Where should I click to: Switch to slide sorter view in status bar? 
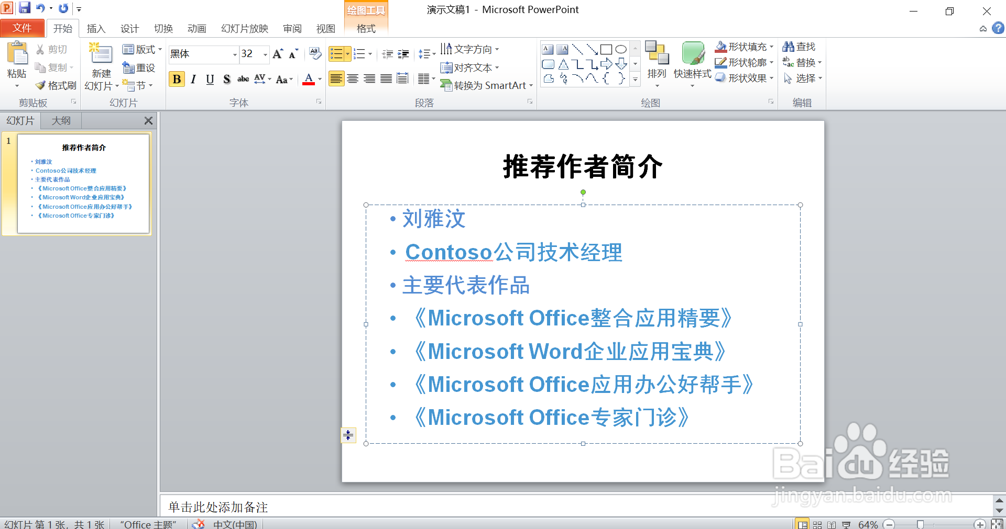[x=817, y=524]
